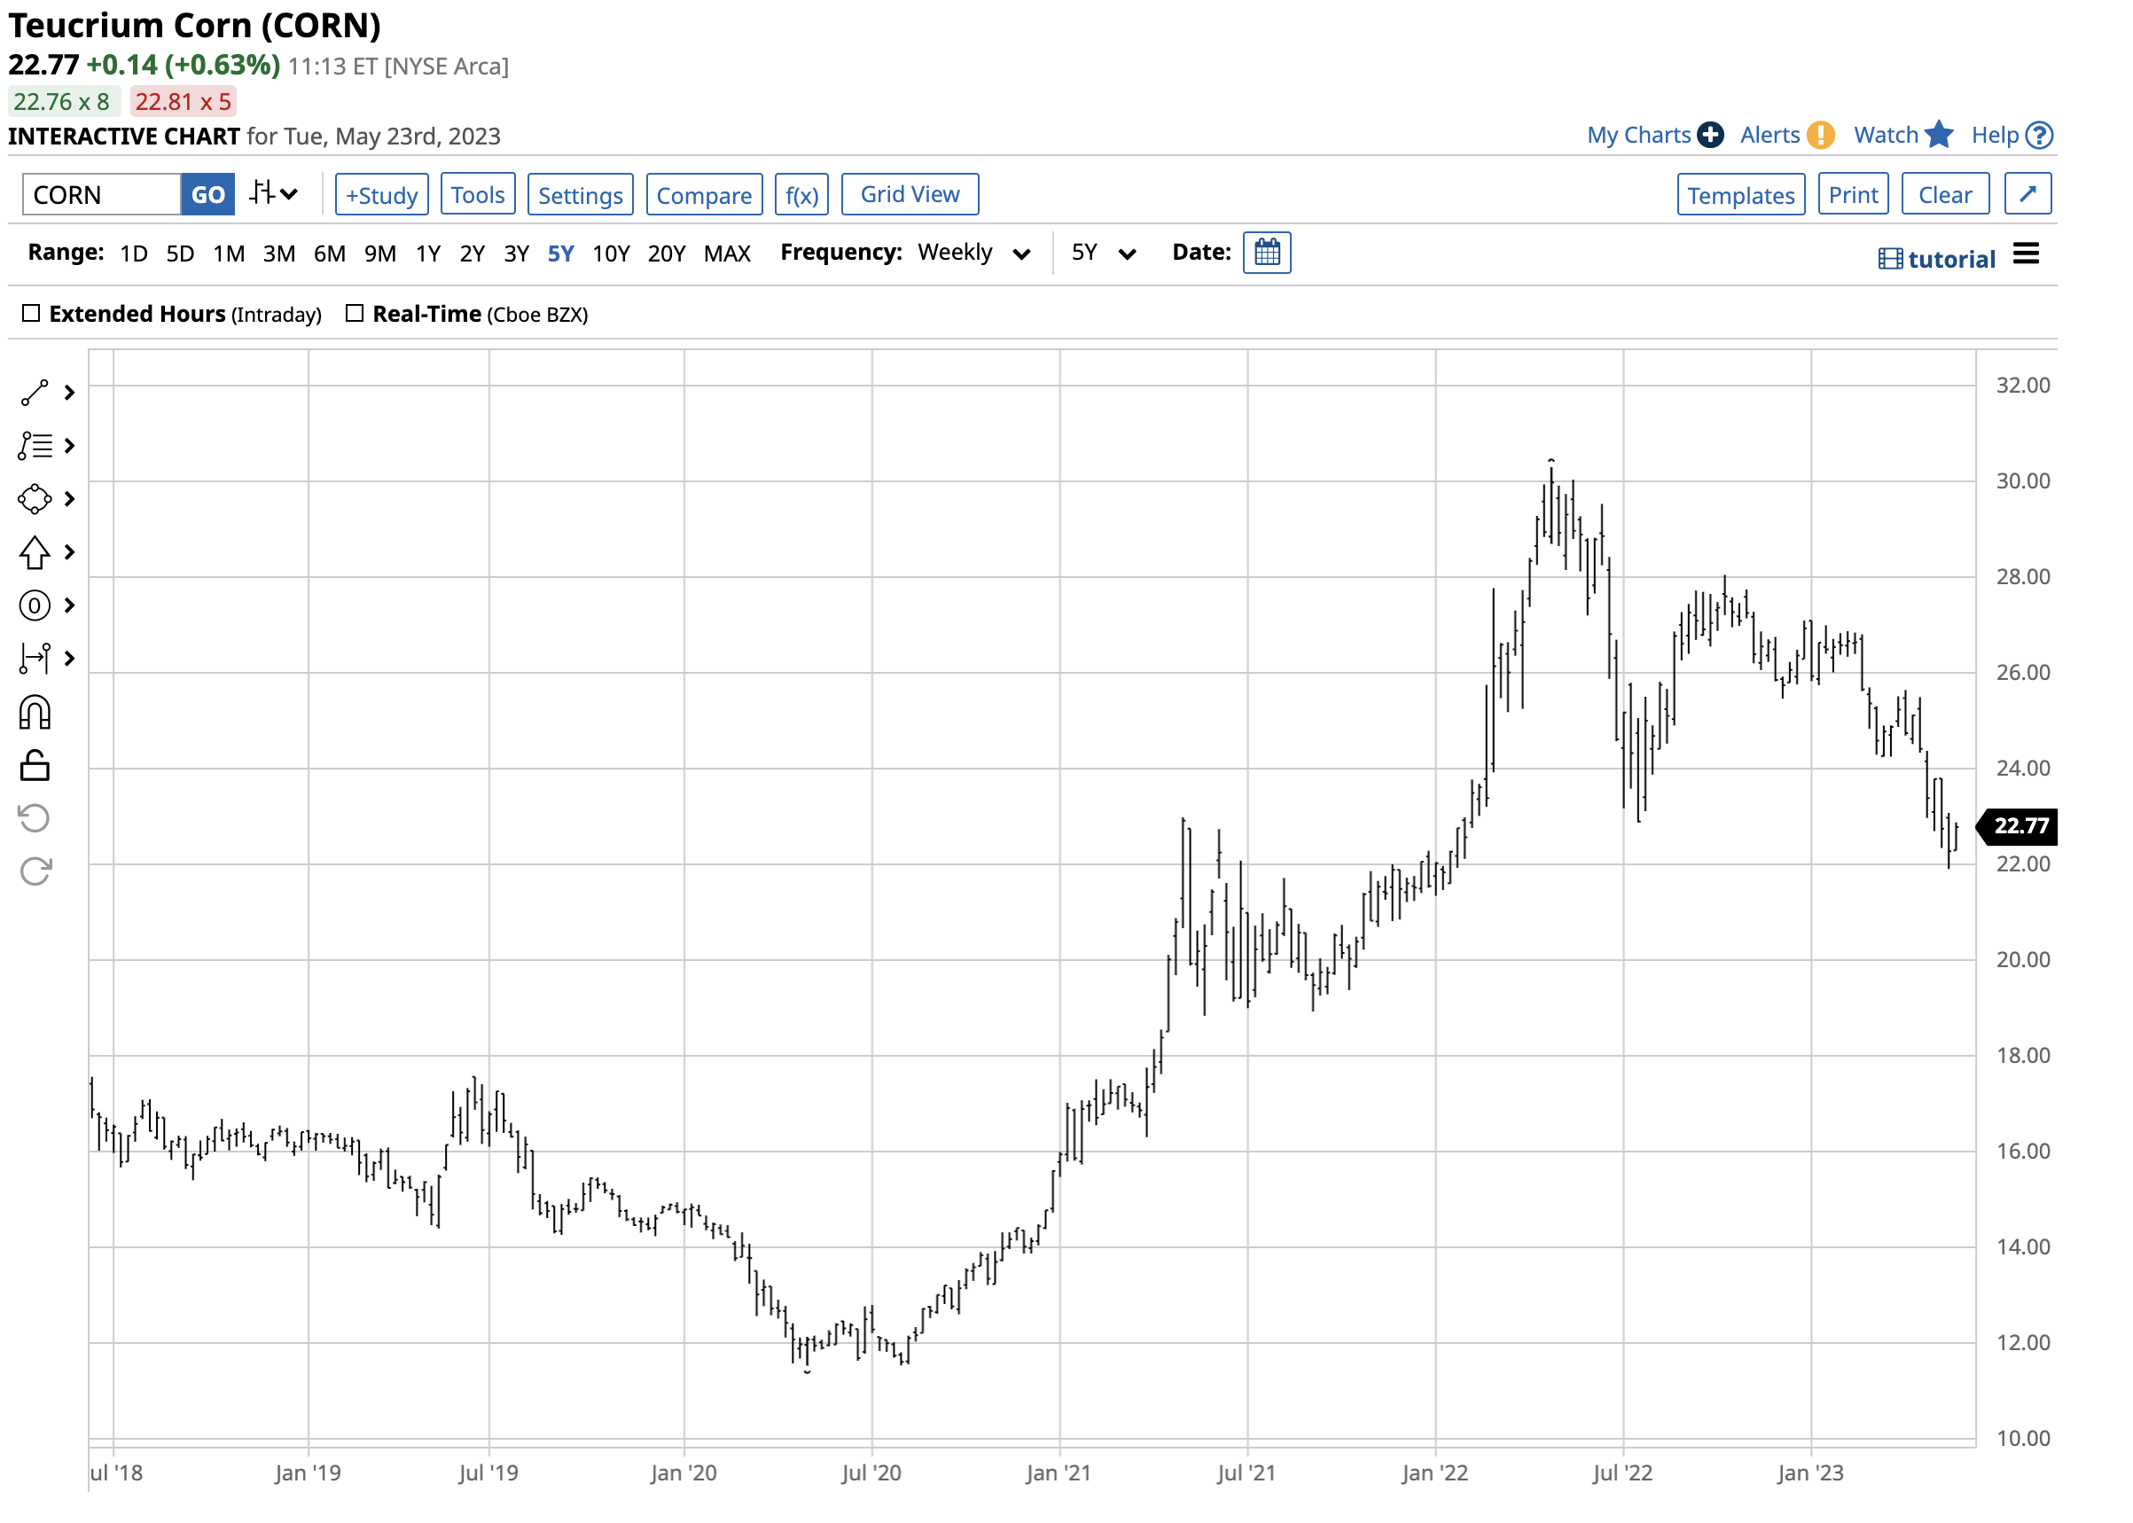2133x1523 pixels.
Task: Toggle the chart lock icon
Action: pos(35,767)
